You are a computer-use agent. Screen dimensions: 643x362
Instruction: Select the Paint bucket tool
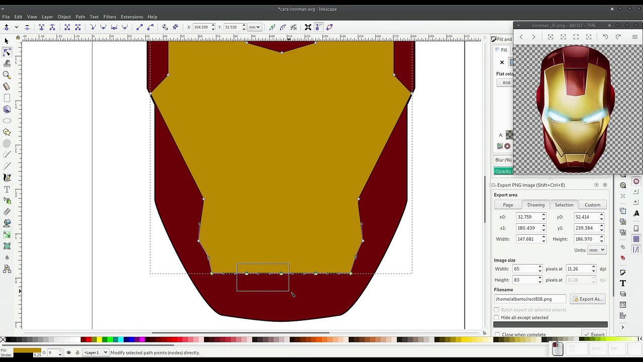click(x=7, y=223)
